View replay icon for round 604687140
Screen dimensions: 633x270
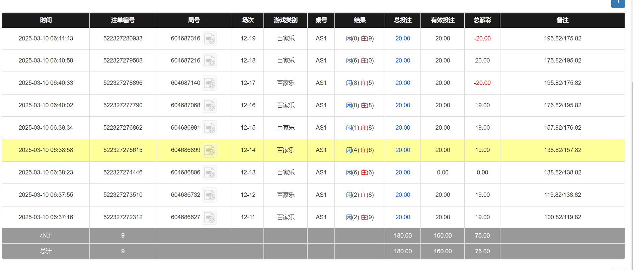point(210,83)
